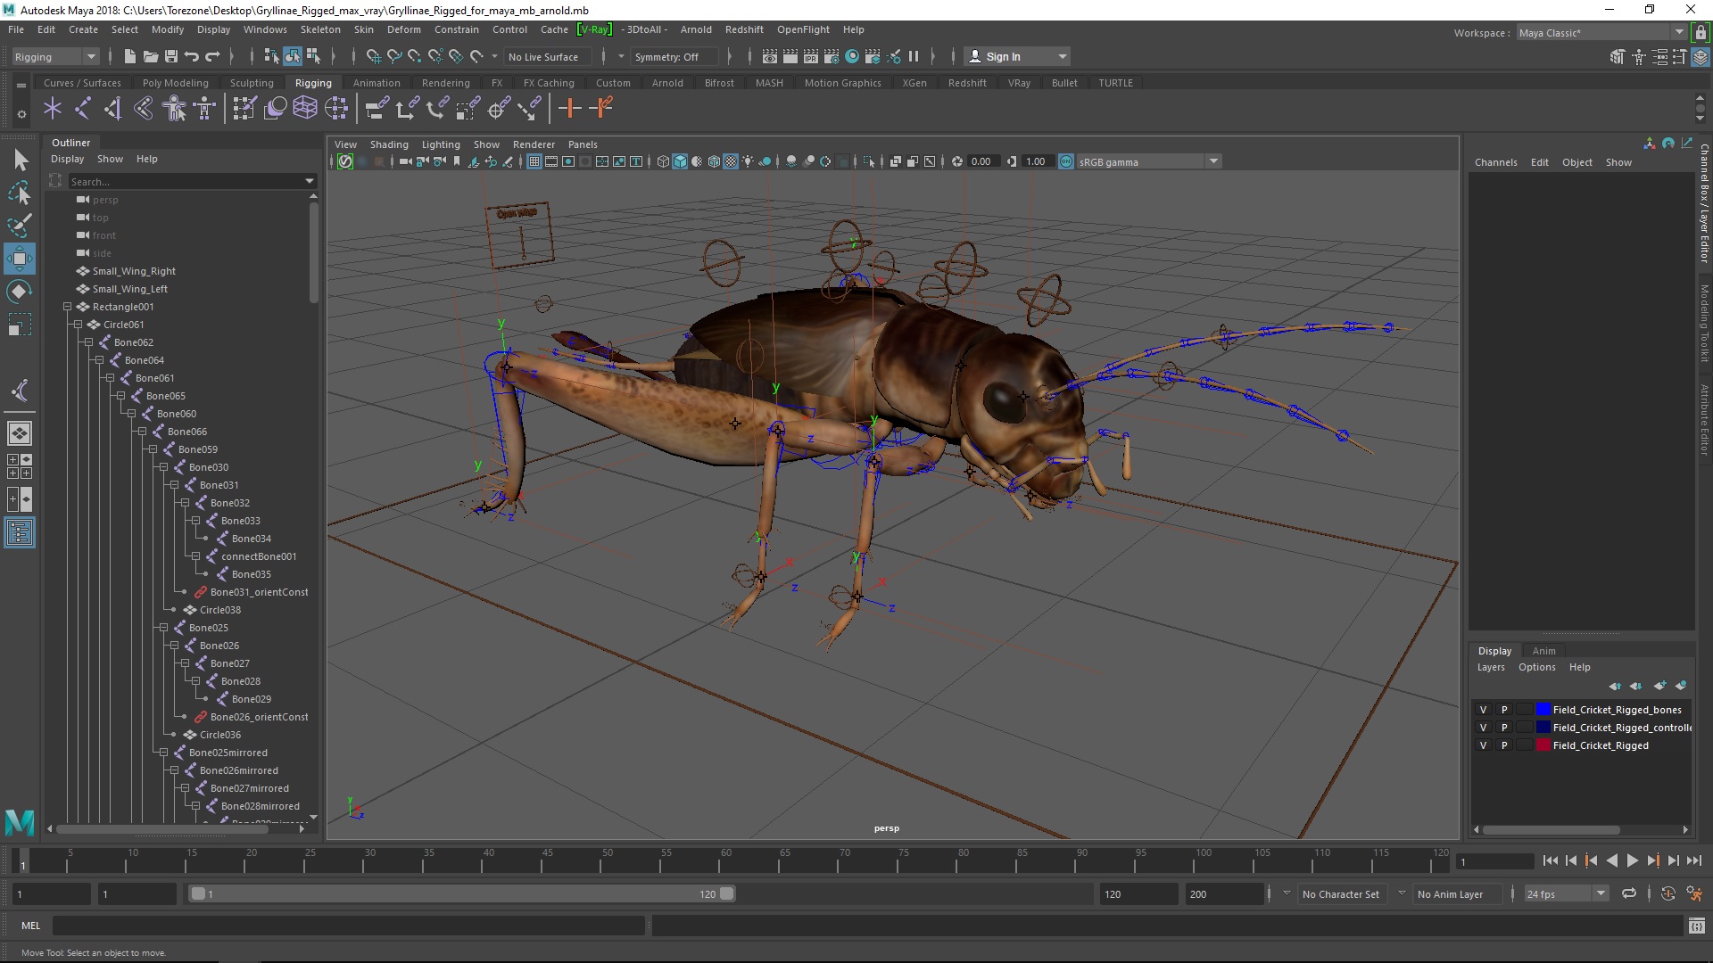Open the Skeleton menu

319,29
